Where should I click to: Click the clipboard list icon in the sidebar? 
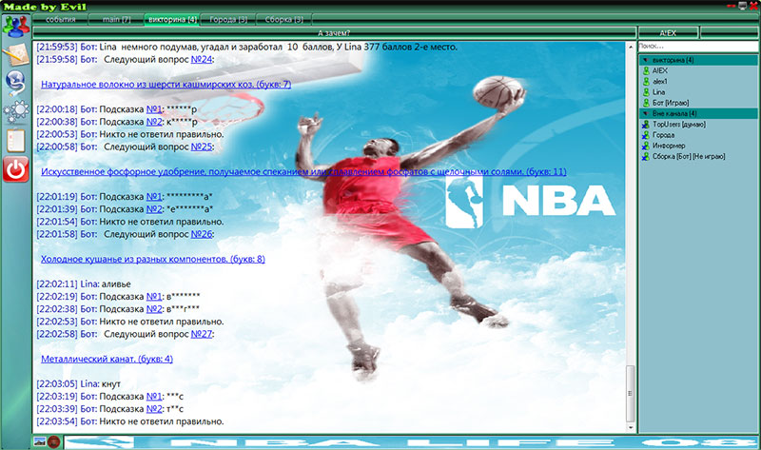click(x=14, y=141)
